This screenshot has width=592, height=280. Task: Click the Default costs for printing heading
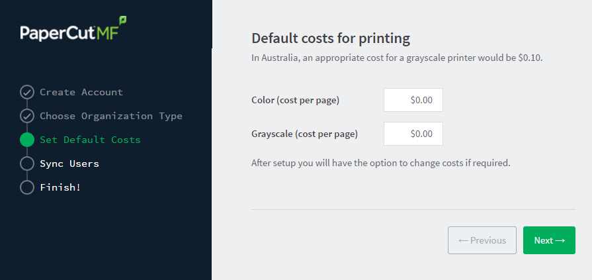coord(331,39)
